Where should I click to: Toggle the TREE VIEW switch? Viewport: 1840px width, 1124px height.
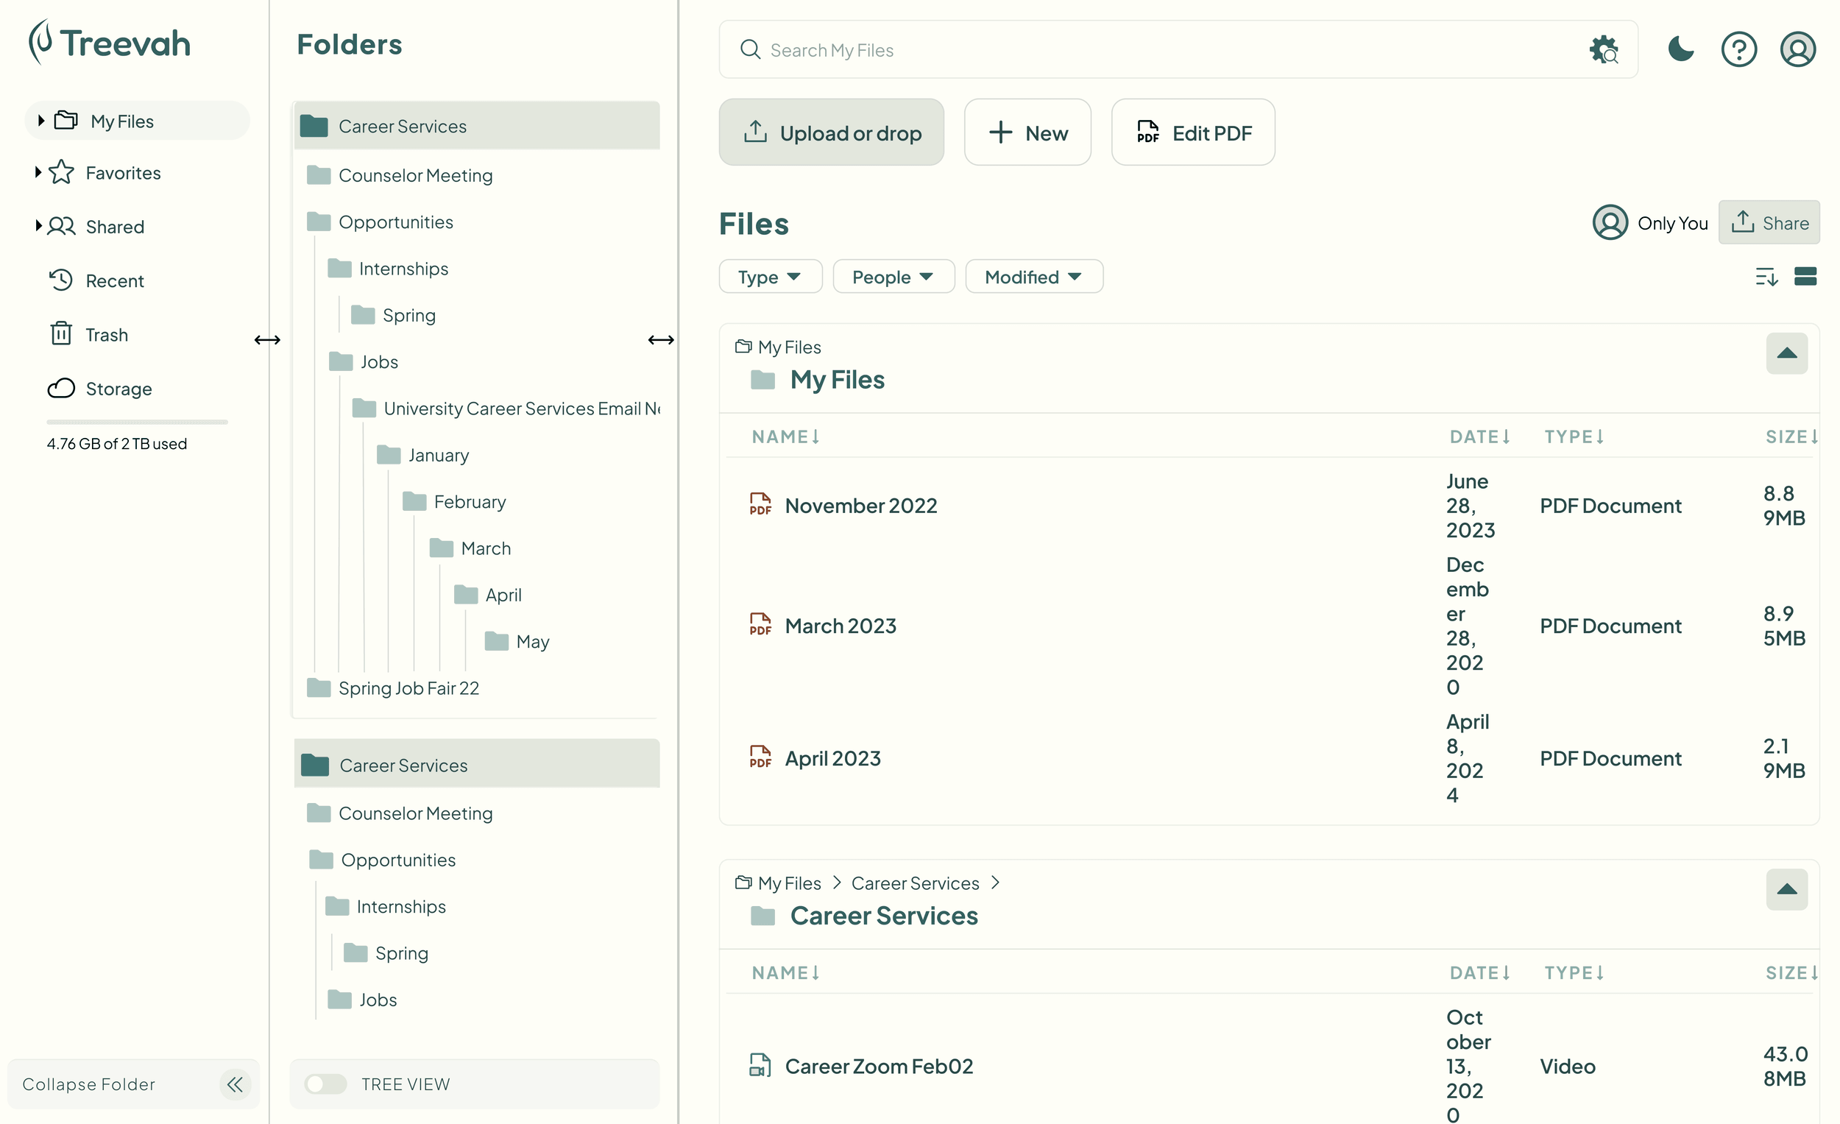click(x=325, y=1084)
